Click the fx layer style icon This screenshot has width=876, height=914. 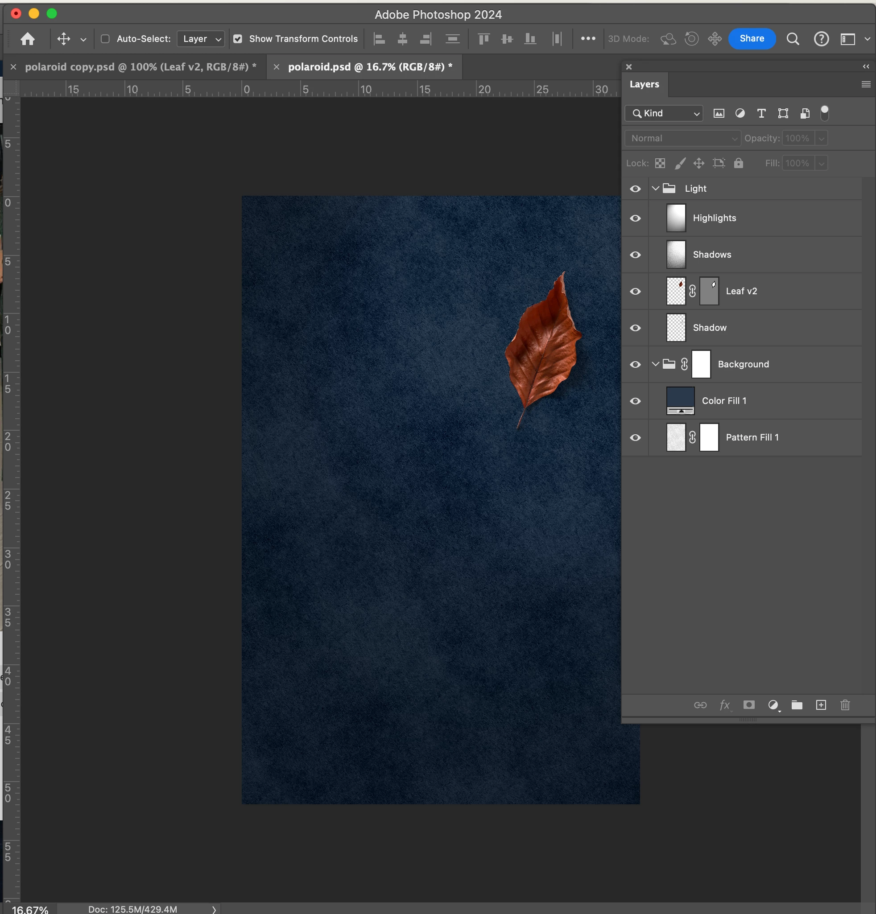tap(724, 704)
